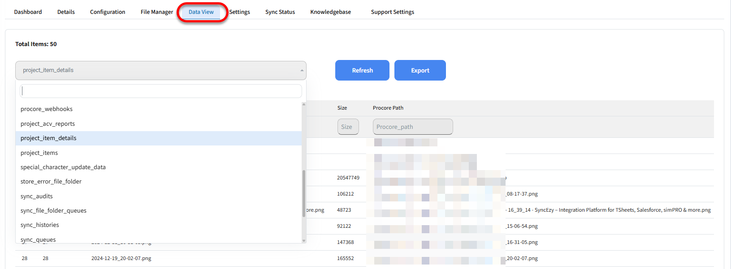
Task: Switch to the File Manager tab
Action: (x=157, y=12)
